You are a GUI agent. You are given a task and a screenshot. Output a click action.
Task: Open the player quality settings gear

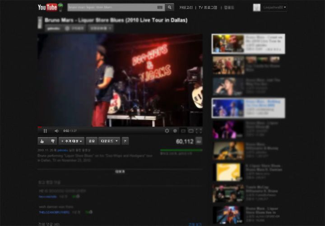[167, 131]
